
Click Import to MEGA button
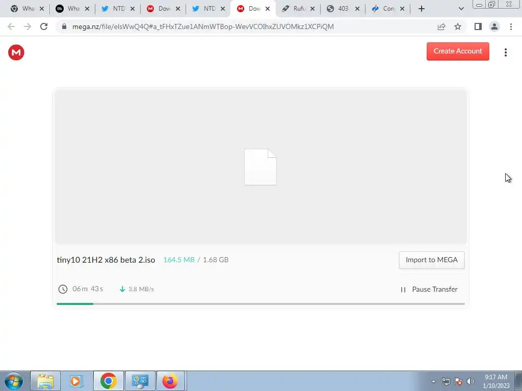tap(431, 260)
